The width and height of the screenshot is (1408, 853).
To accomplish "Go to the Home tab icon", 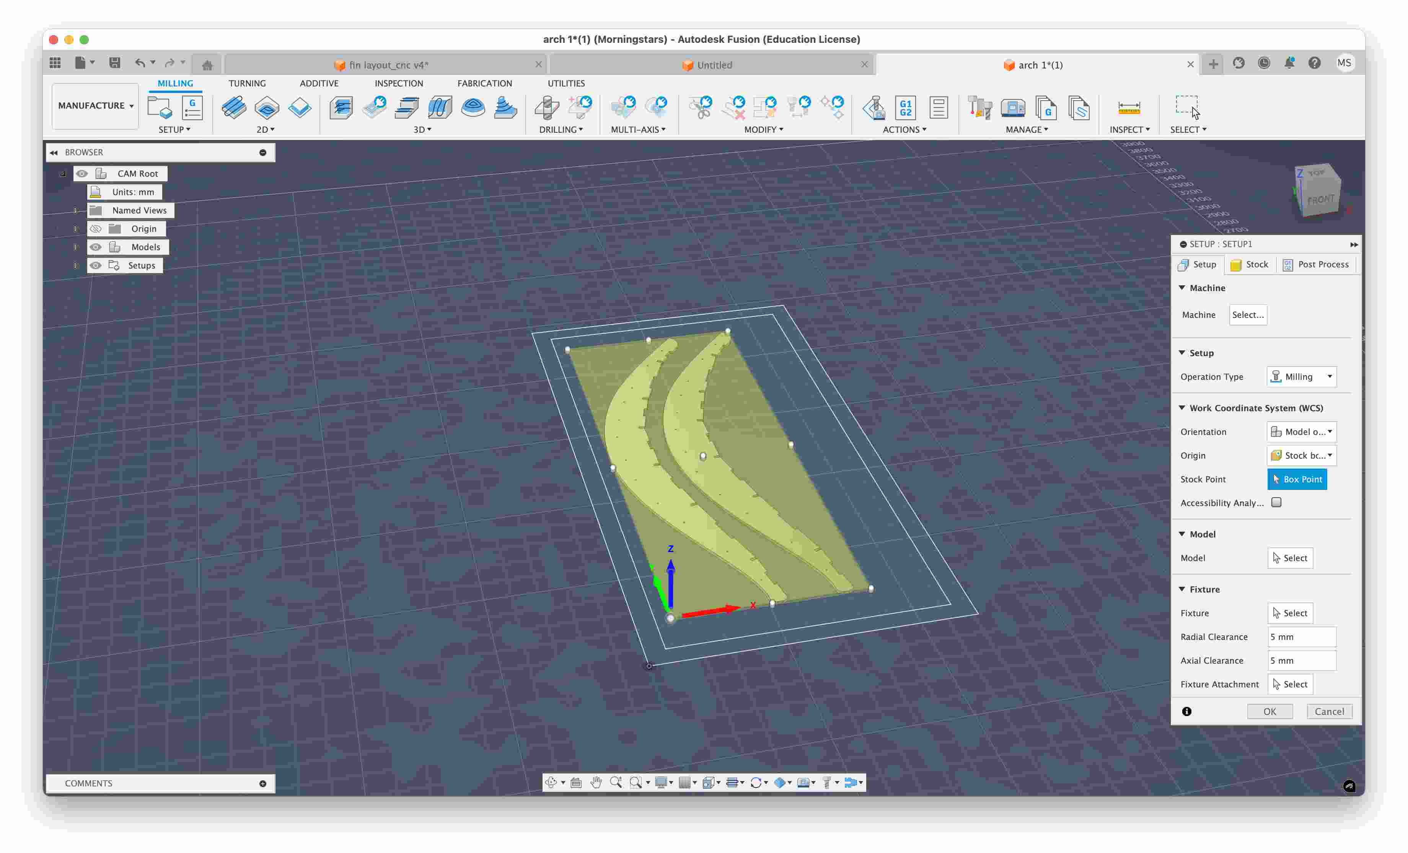I will 207,65.
